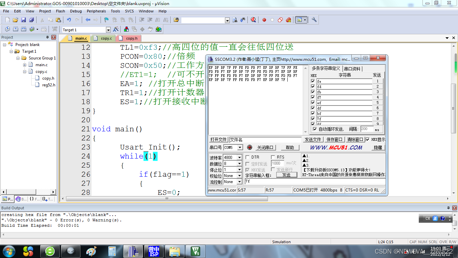The width and height of the screenshot is (458, 258).
Task: Toggle the 自动循环发送 checkbox
Action: (x=314, y=129)
